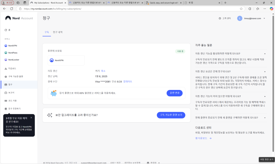Close the 새 탭 browser tab
275x164 pixels.
pyautogui.click(x=219, y=3)
